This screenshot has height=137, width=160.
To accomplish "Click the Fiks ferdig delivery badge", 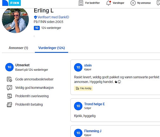I will tap(83, 88).
